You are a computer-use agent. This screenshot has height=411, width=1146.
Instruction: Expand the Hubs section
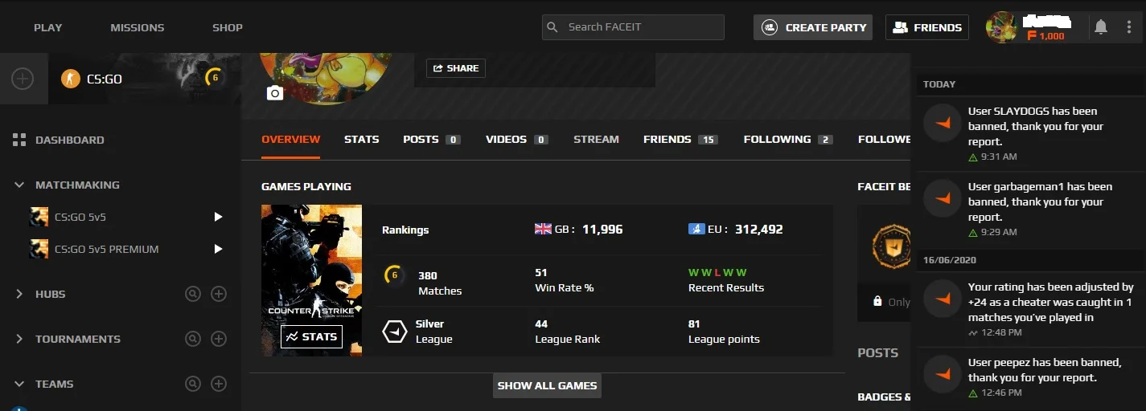pyautogui.click(x=19, y=294)
